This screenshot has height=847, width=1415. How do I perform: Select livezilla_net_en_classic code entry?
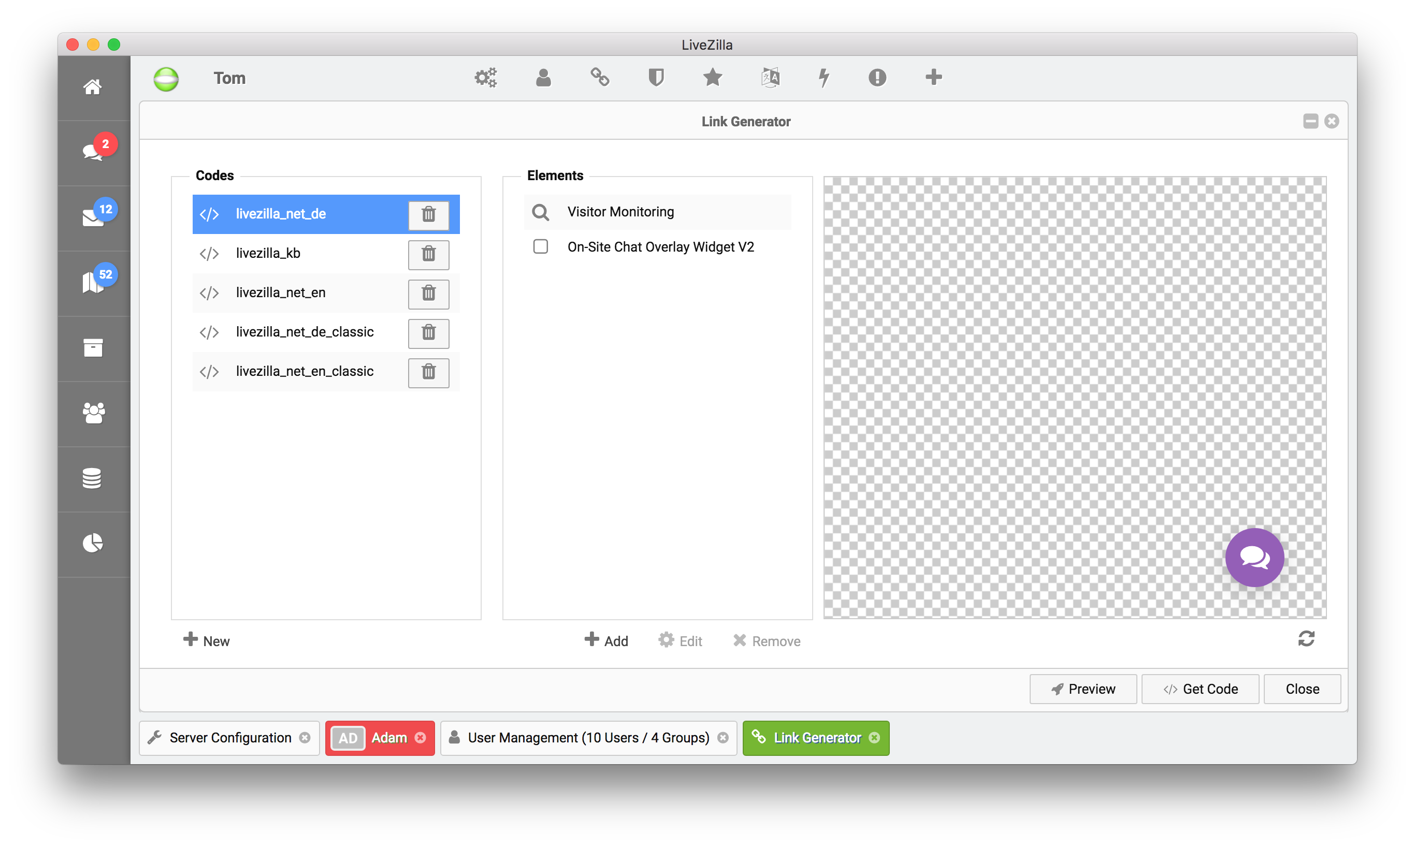pyautogui.click(x=304, y=372)
